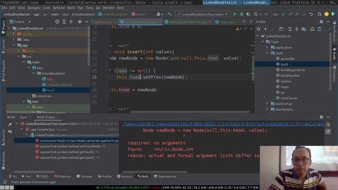The width and height of the screenshot is (338, 190).
Task: Open the user/code-with-me dropdown in toolbar
Action: 159,14
